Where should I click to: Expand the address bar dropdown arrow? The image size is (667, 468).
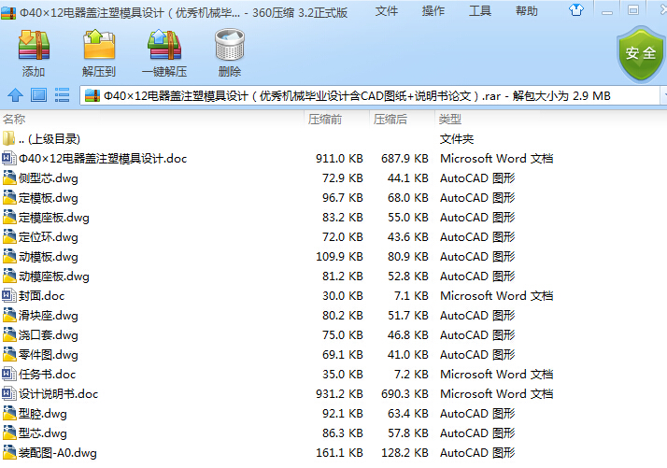click(663, 95)
